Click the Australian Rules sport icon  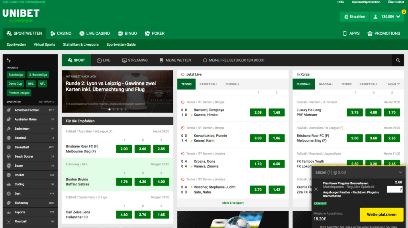[x=9, y=119]
